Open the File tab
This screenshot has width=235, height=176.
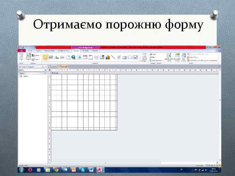click(x=22, y=51)
